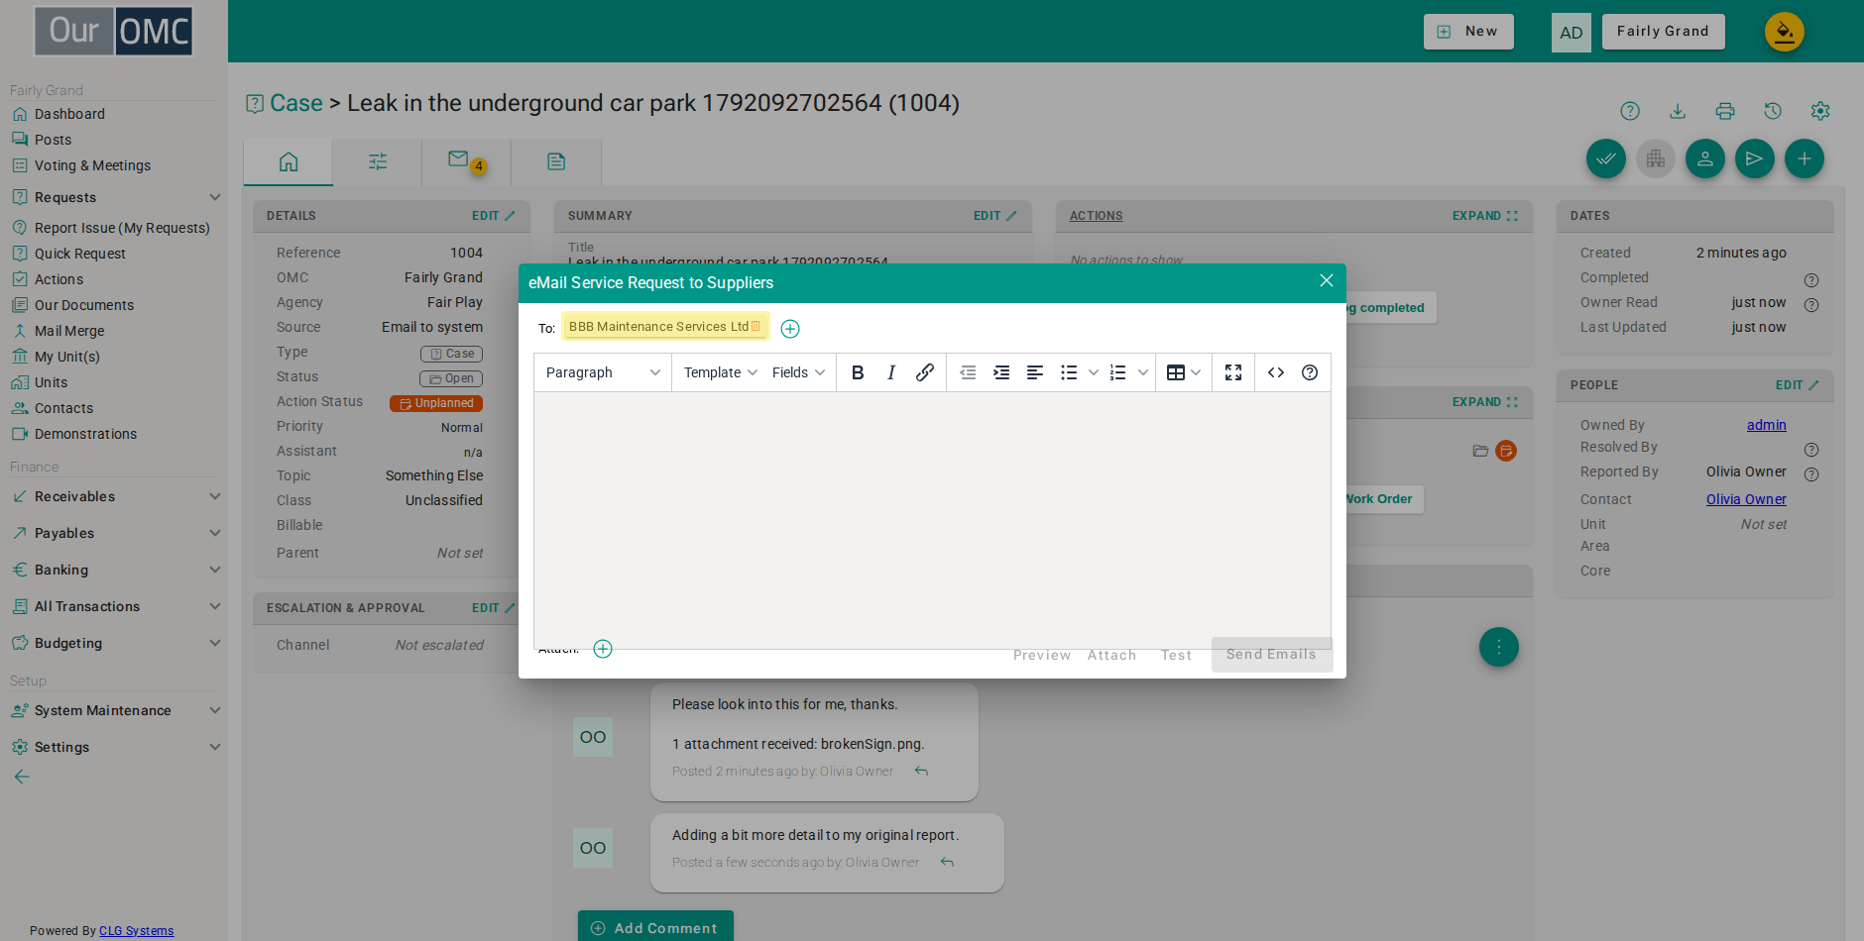Insert a link in the email editor
The height and width of the screenshot is (941, 1864).
(925, 372)
